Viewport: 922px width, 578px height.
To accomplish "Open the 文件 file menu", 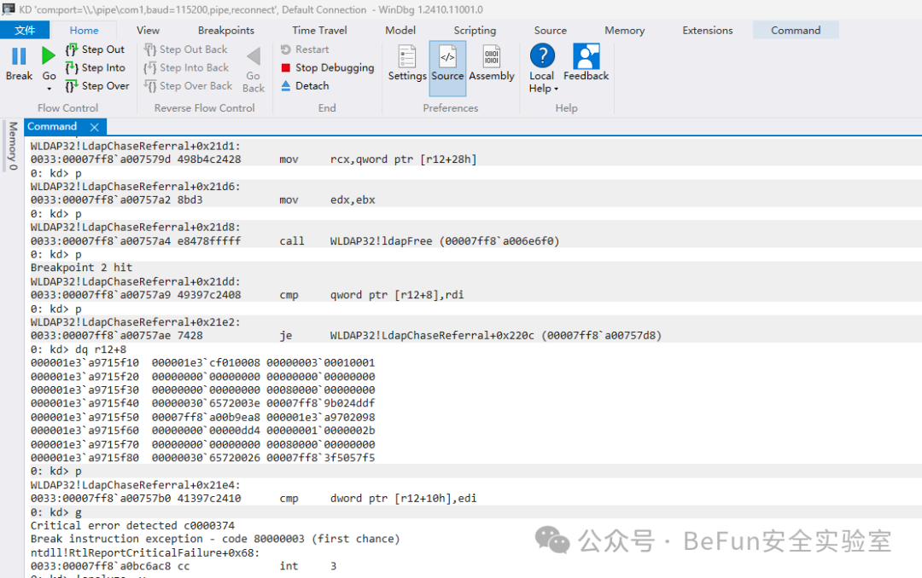I will pos(25,30).
